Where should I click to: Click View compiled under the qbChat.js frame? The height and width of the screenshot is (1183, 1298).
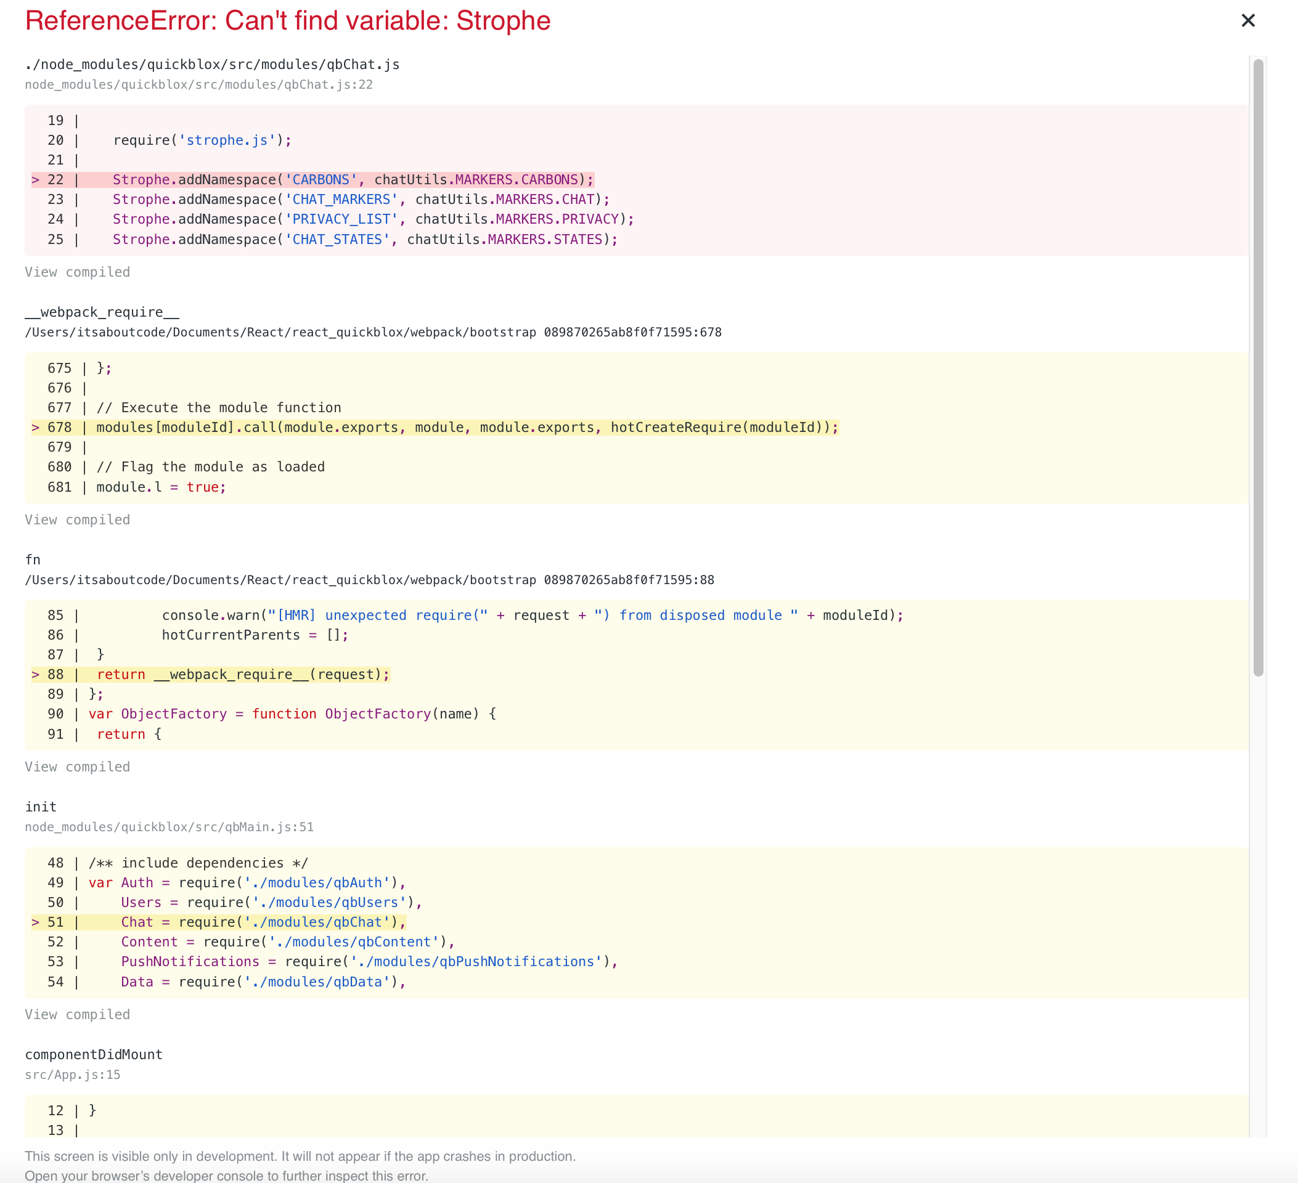[x=77, y=272]
